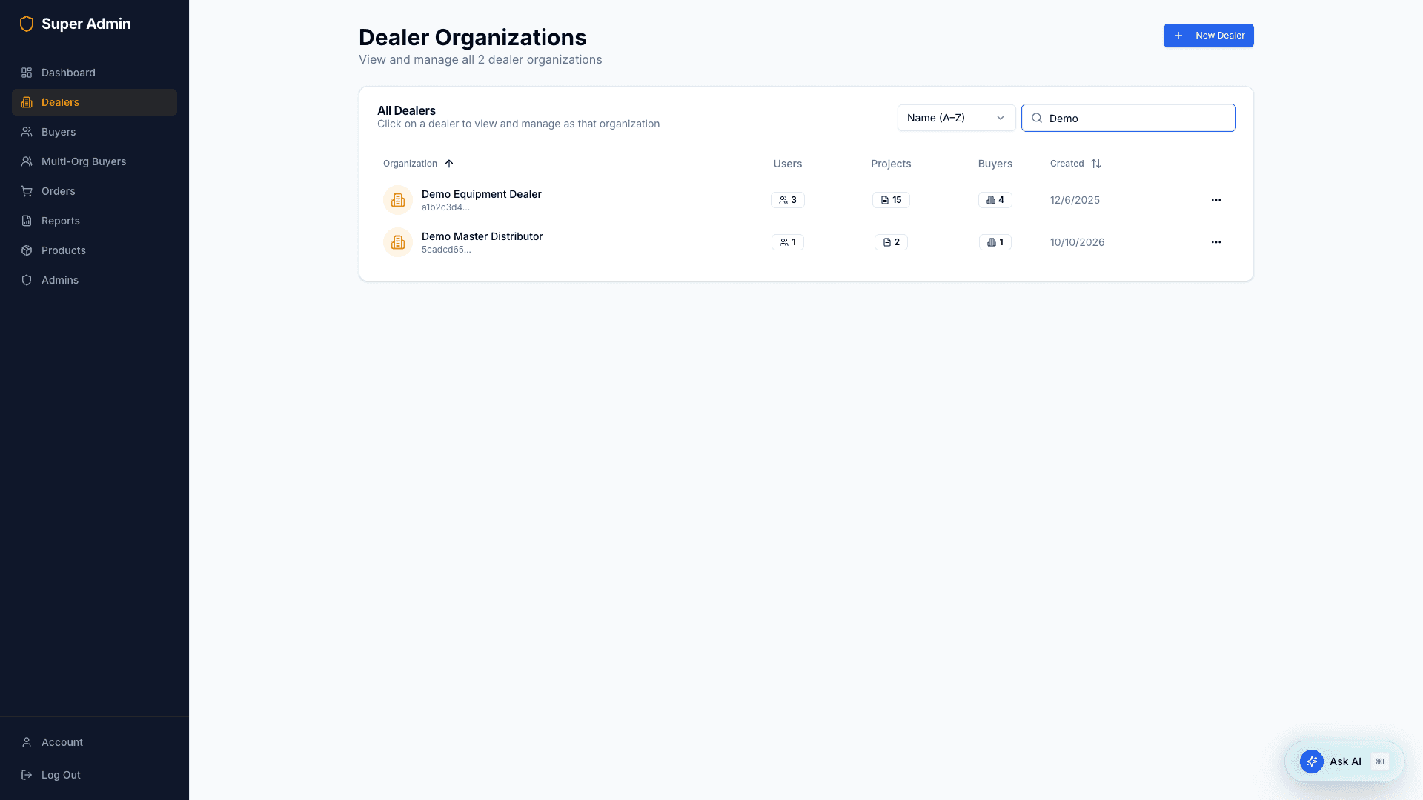The width and height of the screenshot is (1423, 800).
Task: Click the Users column header
Action: (787, 164)
